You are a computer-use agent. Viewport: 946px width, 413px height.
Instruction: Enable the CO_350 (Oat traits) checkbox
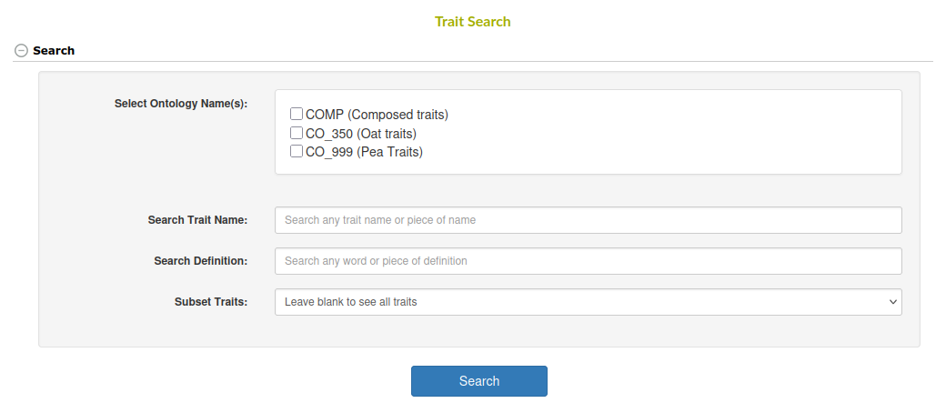coord(297,133)
